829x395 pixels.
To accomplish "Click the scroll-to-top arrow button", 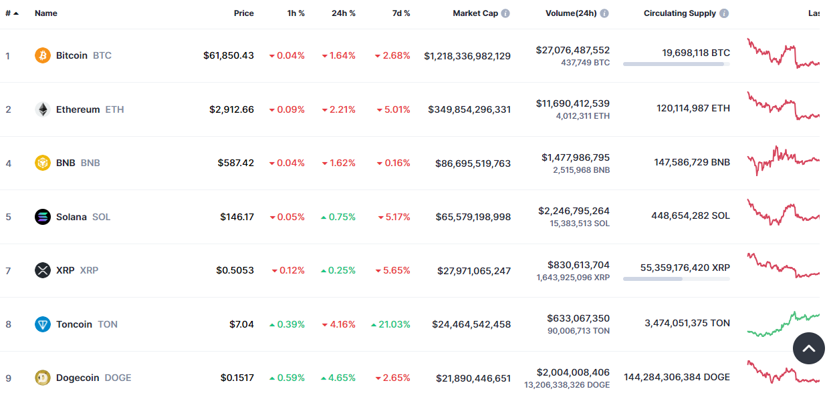I will point(808,348).
